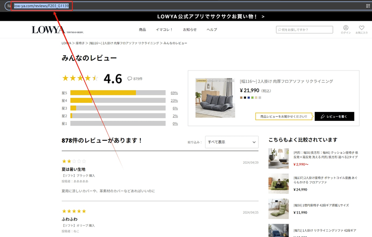Select the light gray color swatch
Image resolution: width=372 pixels, height=237 pixels.
click(x=260, y=98)
